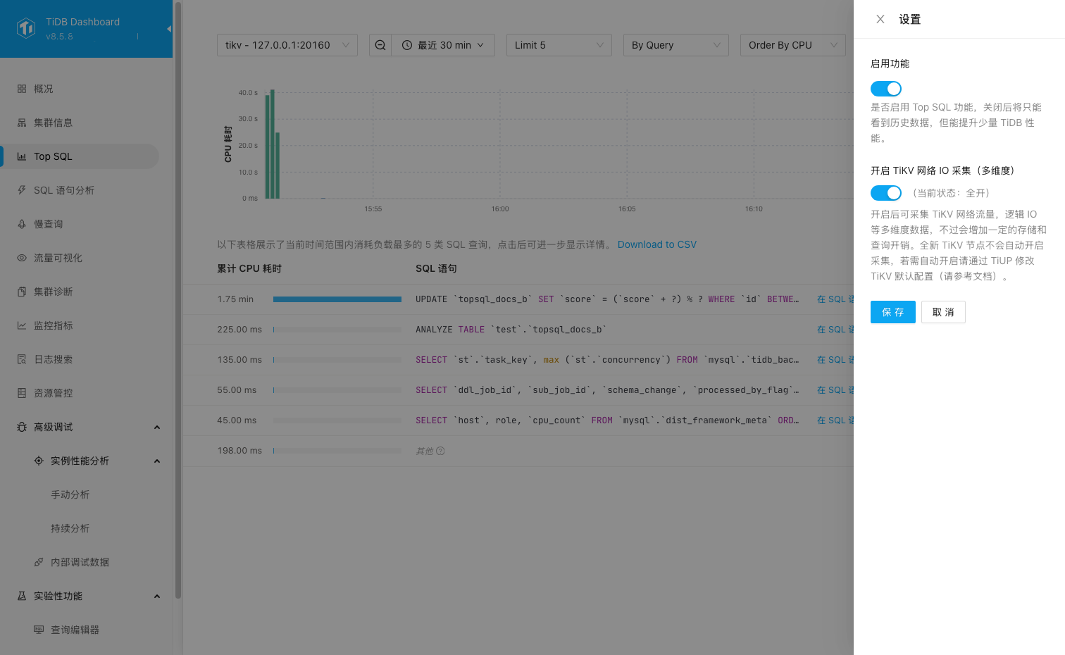Collapse the 高级调试 section
Viewport: 1065px width, 655px height.
156,426
